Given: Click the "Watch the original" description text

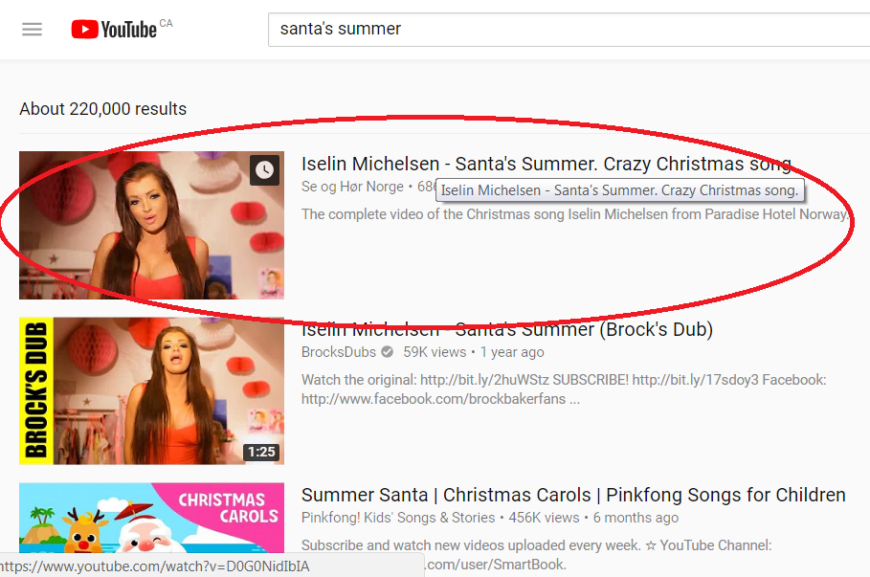Looking at the screenshot, I should click(x=564, y=388).
